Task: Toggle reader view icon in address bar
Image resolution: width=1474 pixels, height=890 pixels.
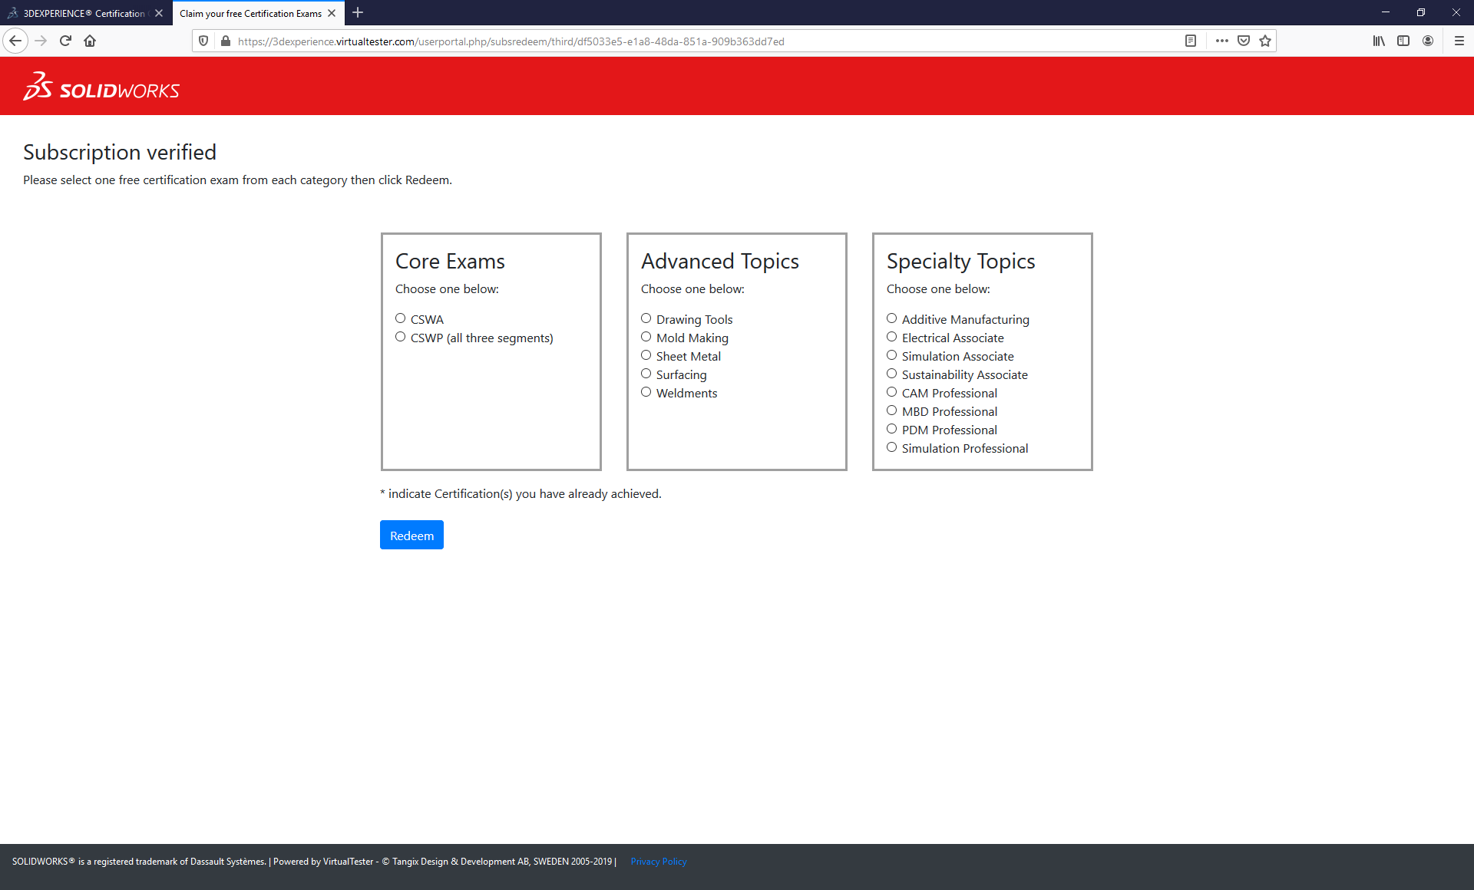Action: tap(1190, 41)
